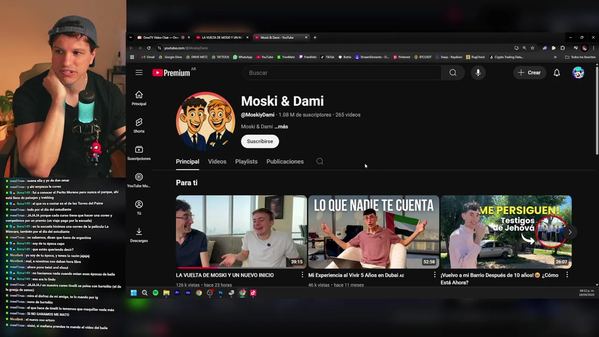Click the zoom magnifier icon in address bar
The height and width of the screenshot is (337, 599).
click(524, 48)
